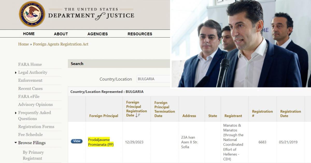Image resolution: width=311 pixels, height=163 pixels.
Task: Collapse the Browse Filings section arrow
Action: [x=16, y=143]
